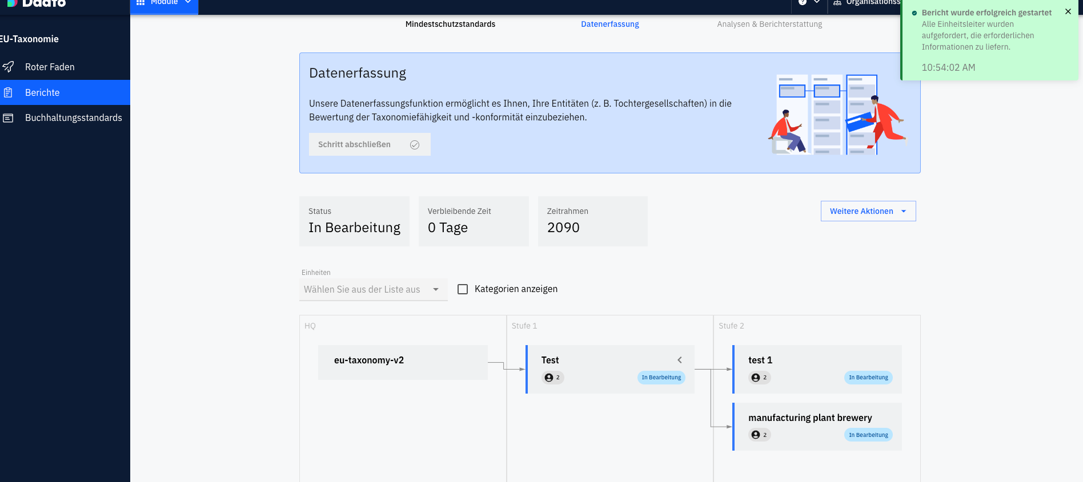1083x482 pixels.
Task: Click the Organisation structure icon
Action: [x=837, y=3]
